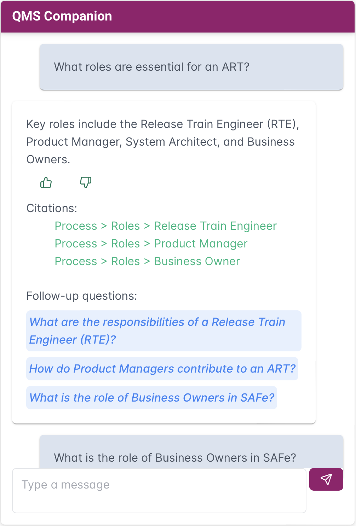
Task: Click the 'Key roles include' answer text
Action: pyautogui.click(x=163, y=142)
